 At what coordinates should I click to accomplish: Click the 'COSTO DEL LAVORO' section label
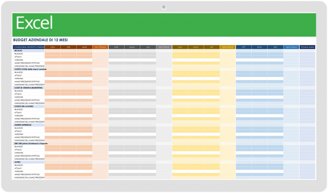click(x=24, y=106)
